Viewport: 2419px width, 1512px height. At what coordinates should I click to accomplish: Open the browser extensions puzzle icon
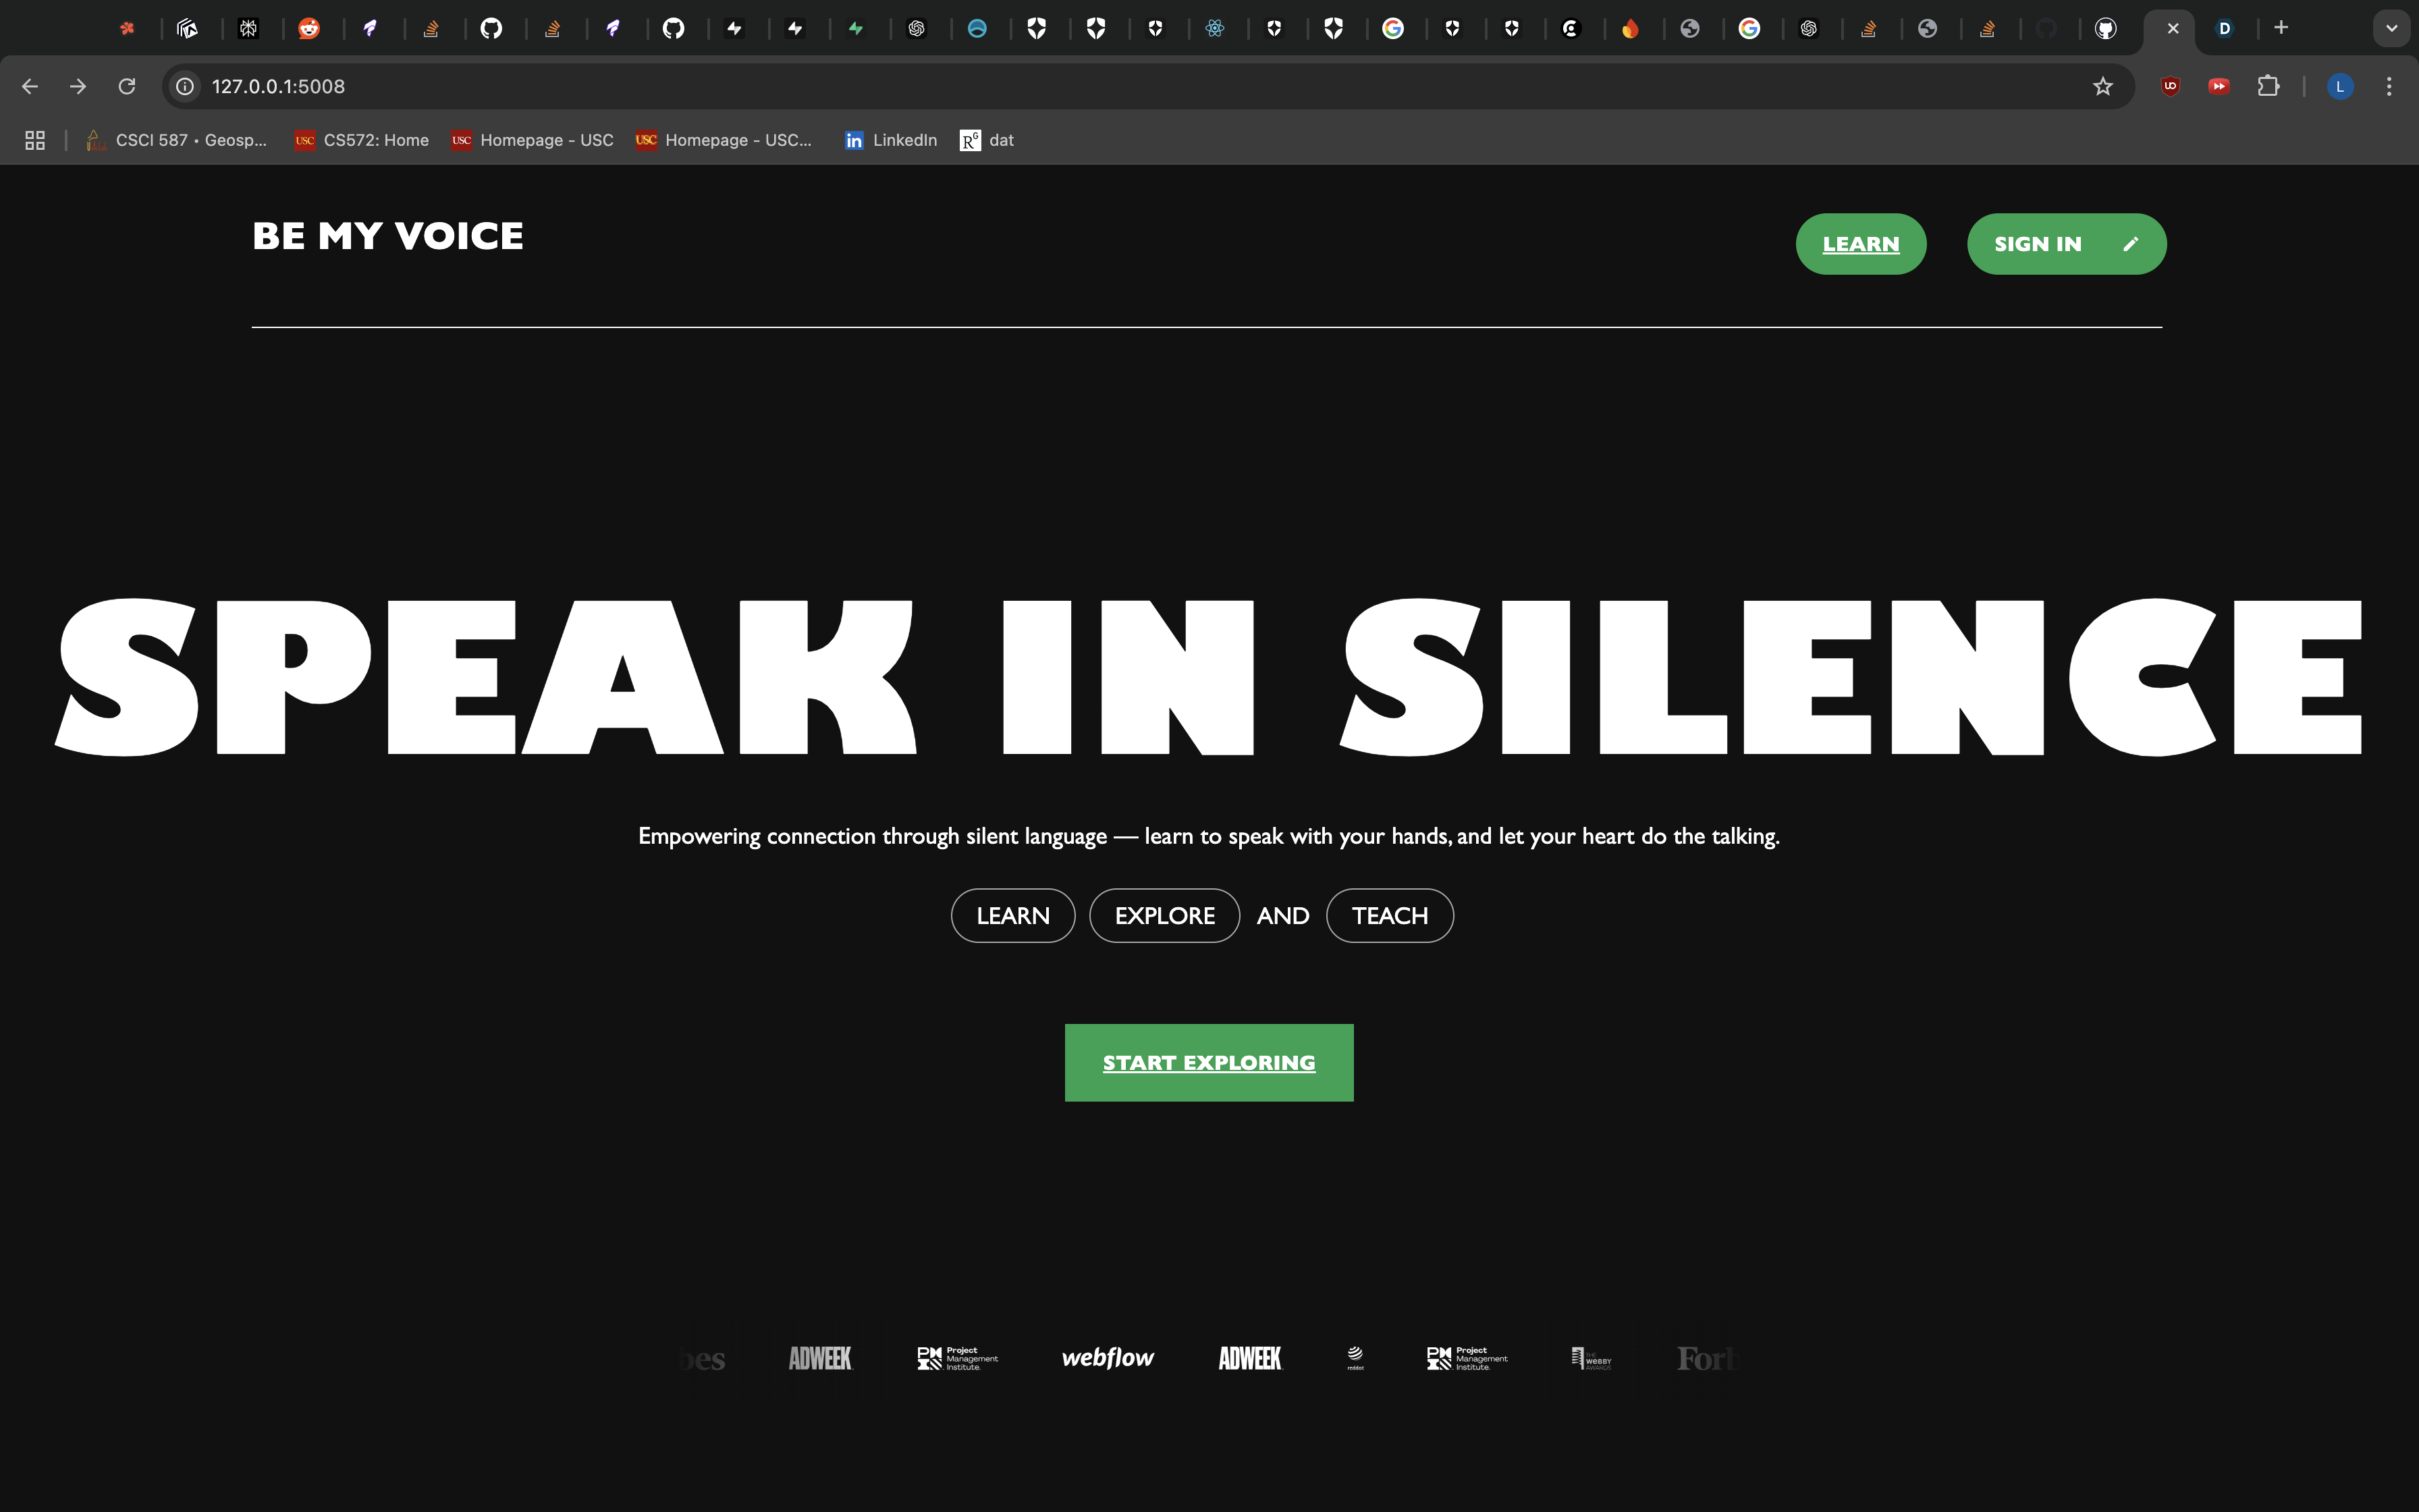click(2268, 87)
